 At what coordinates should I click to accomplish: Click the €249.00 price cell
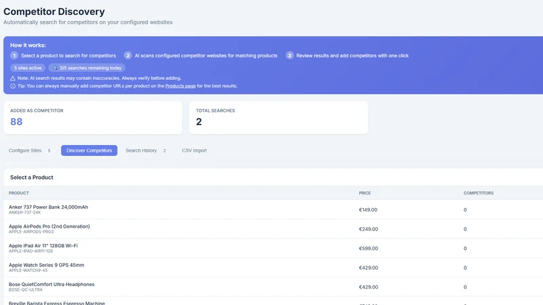point(369,229)
